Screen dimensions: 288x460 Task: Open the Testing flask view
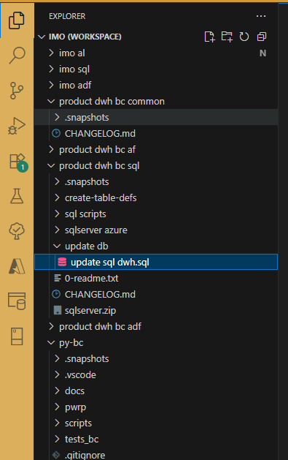pos(17,196)
